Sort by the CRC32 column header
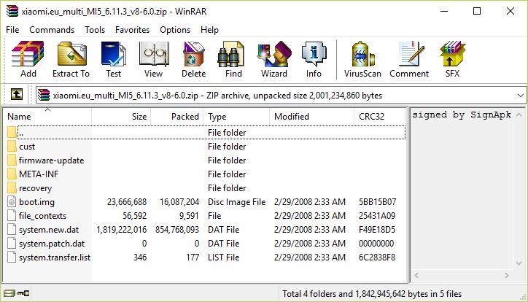The width and height of the screenshot is (528, 302). (x=380, y=117)
